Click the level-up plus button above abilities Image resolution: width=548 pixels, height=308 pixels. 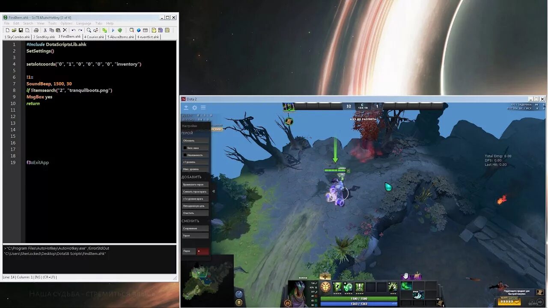pyautogui.click(x=325, y=277)
